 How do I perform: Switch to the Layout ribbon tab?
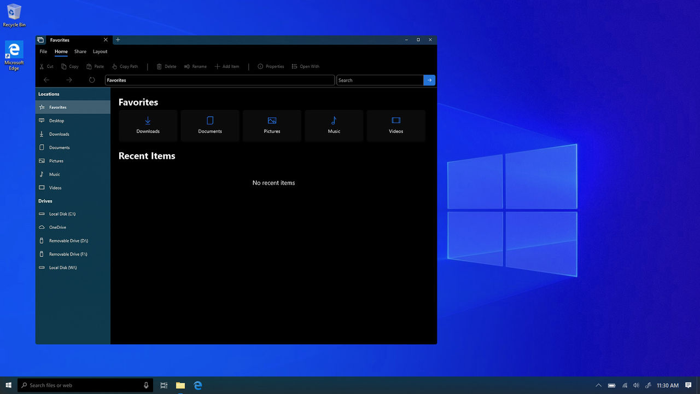[x=100, y=51]
